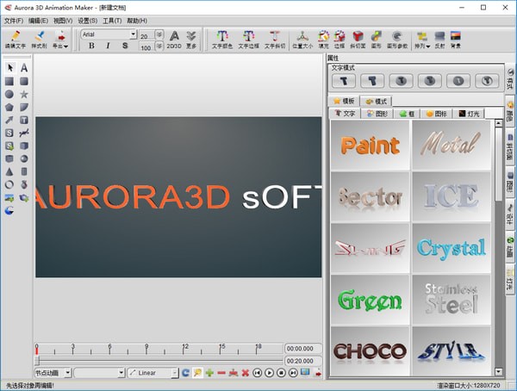Viewport: 517px width, 391px height.
Task: Click the 2D/3D text switch icon
Action: (x=175, y=38)
